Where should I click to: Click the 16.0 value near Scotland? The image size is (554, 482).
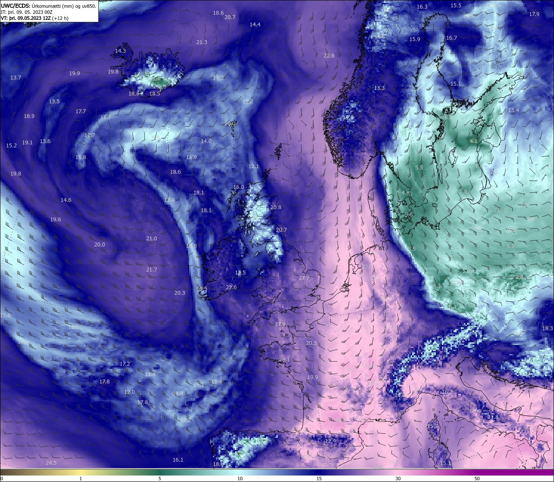click(238, 187)
